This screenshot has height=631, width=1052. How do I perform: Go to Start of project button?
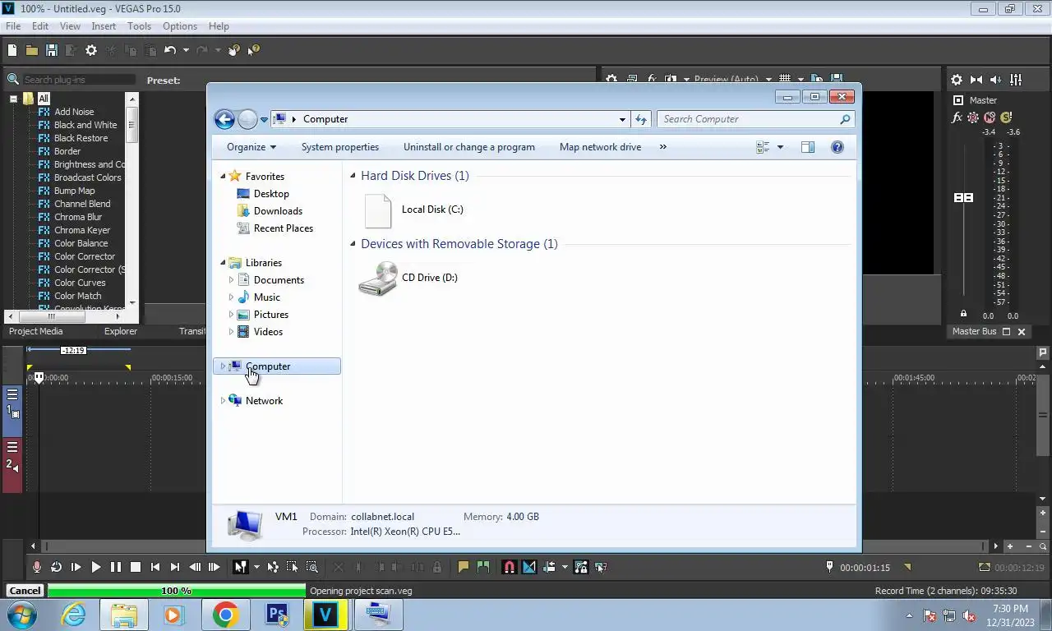[155, 567]
